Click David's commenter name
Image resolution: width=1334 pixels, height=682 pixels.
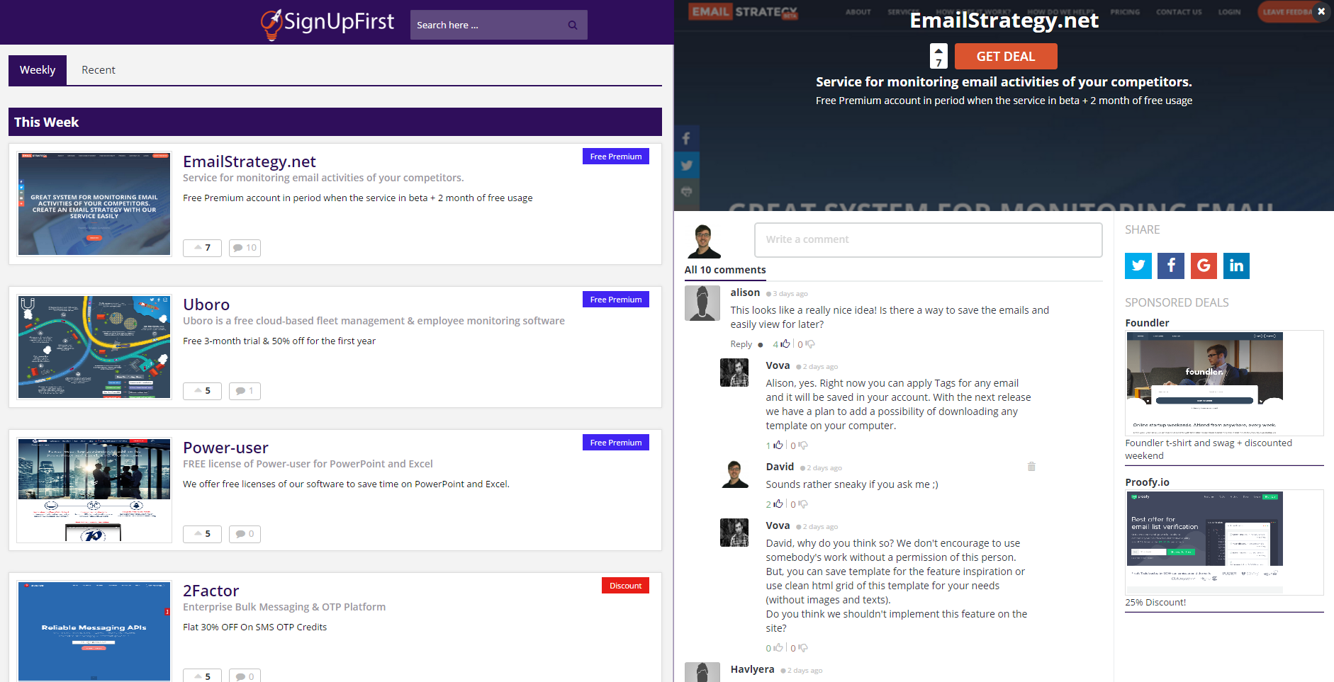(780, 467)
